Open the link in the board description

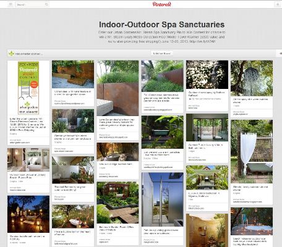(x=202, y=41)
